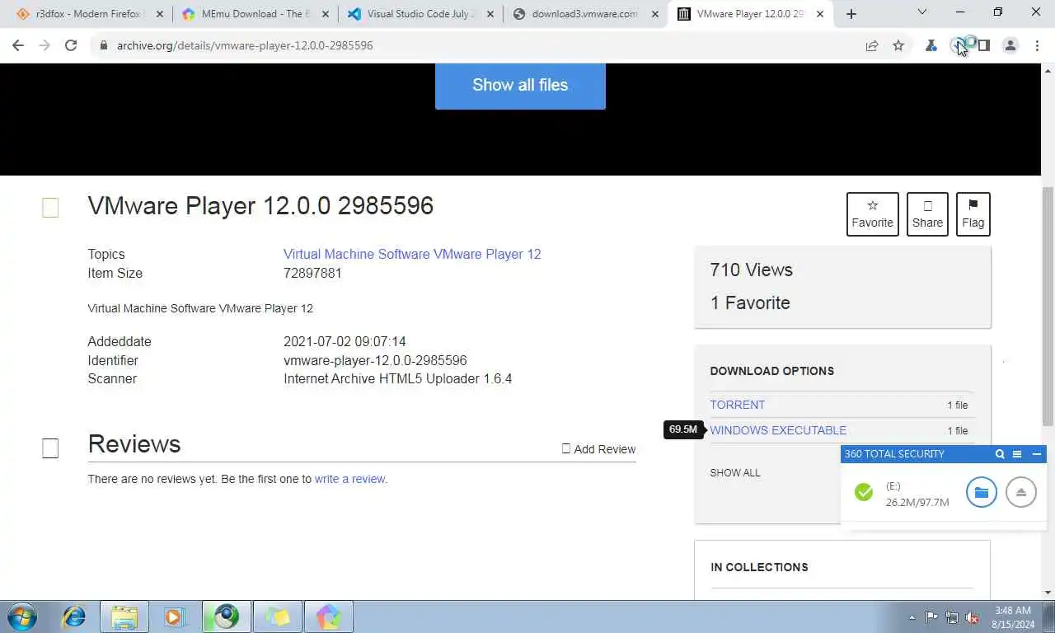This screenshot has height=633, width=1055.
Task: Flag this archive item
Action: pos(973,213)
